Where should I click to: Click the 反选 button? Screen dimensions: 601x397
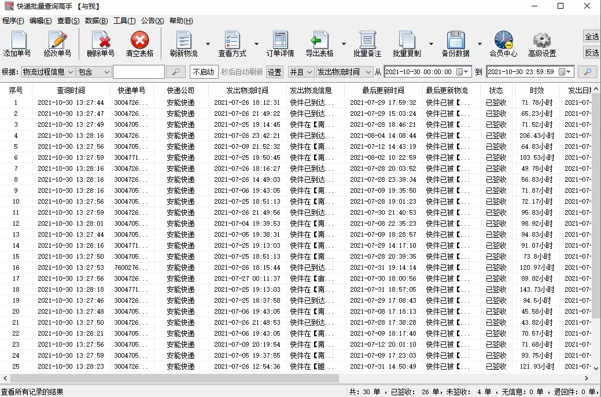592,53
